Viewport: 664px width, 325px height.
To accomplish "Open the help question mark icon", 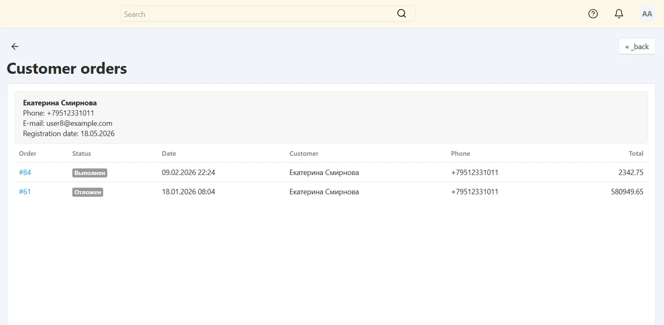I will [593, 14].
